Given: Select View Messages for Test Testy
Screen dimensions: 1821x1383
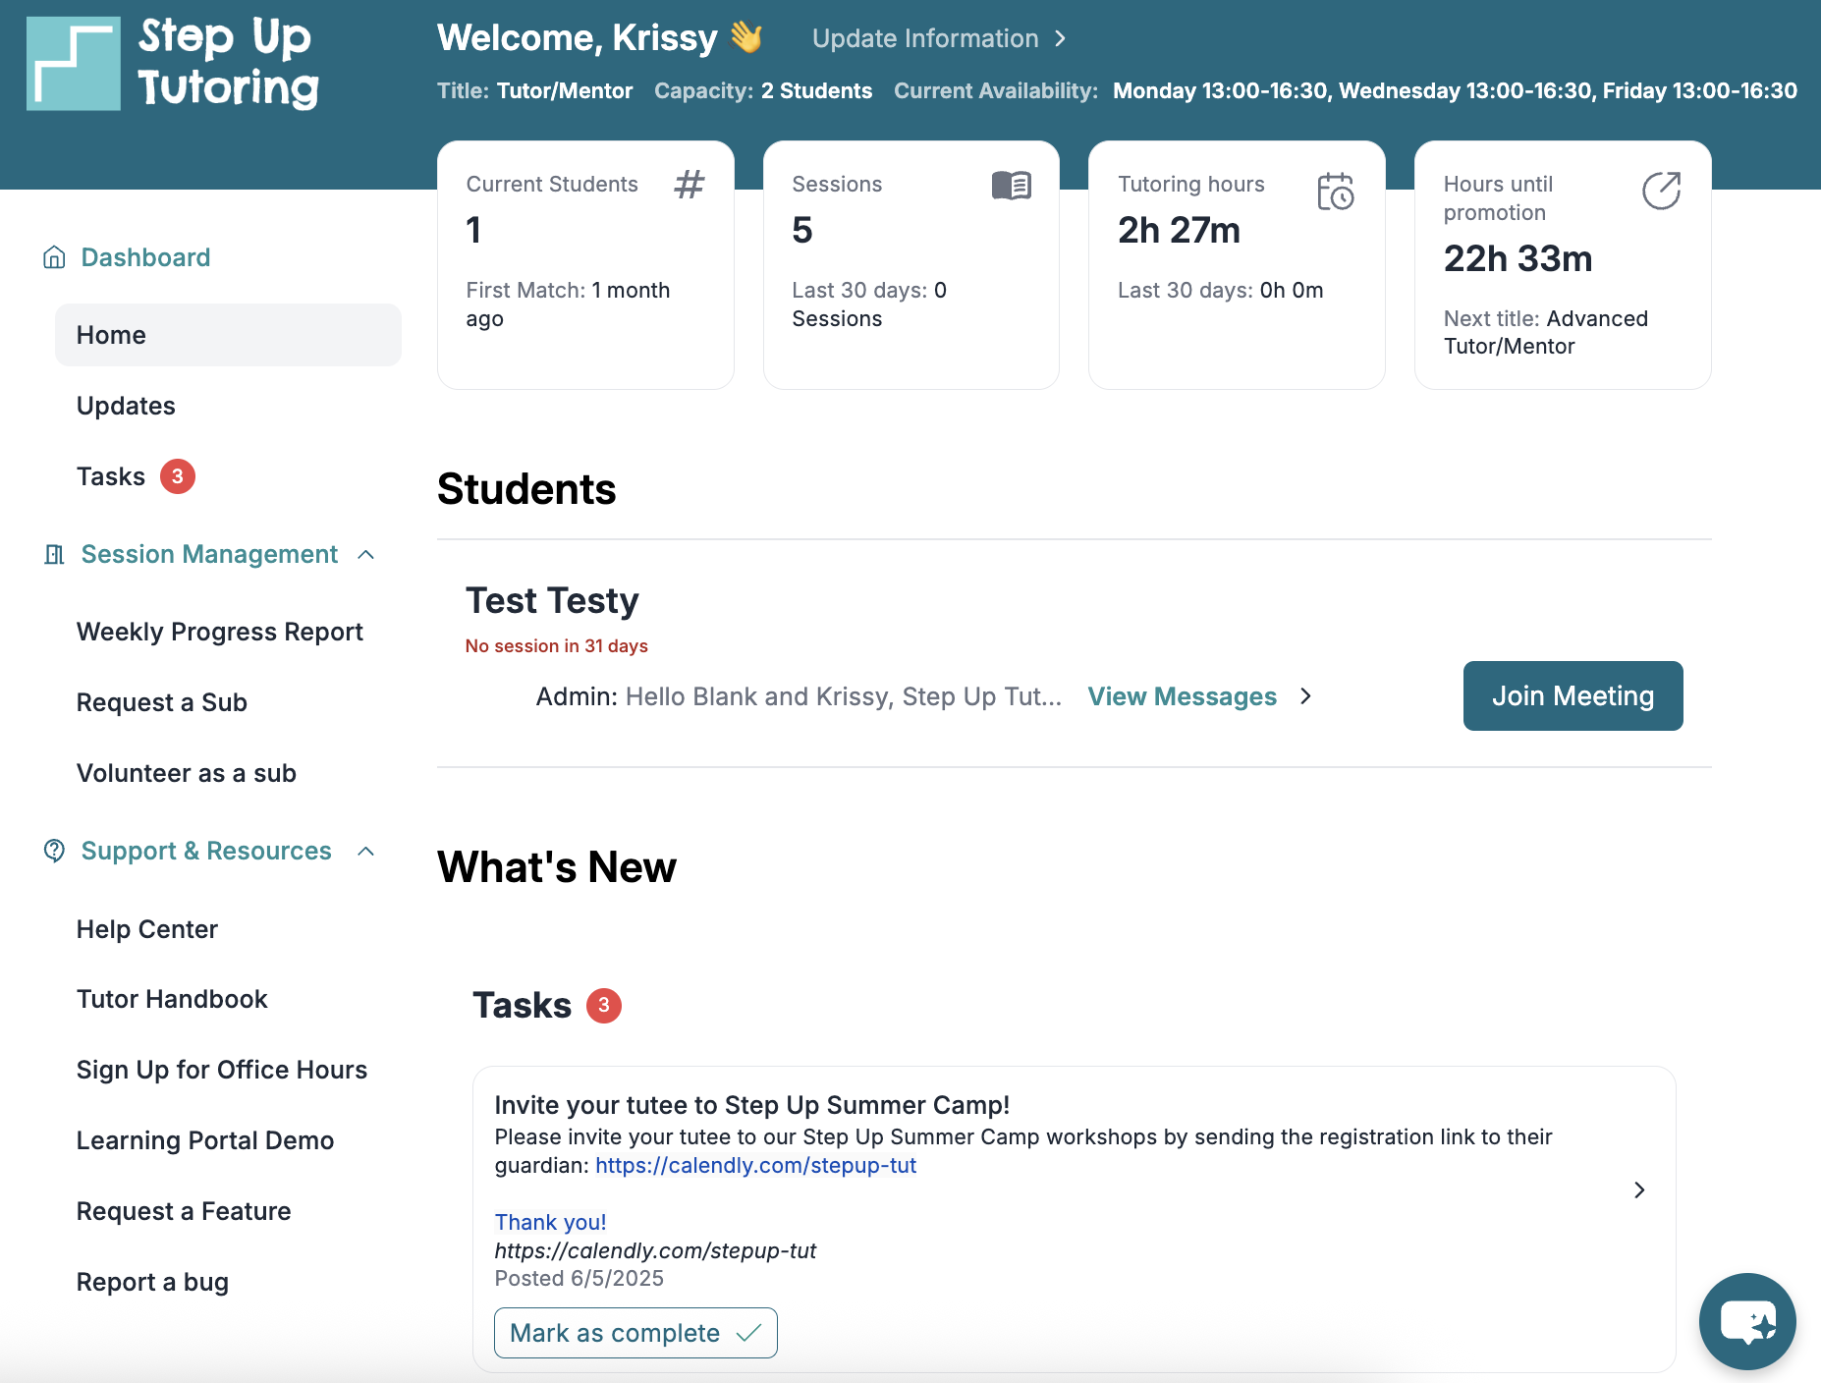Looking at the screenshot, I should tap(1182, 696).
